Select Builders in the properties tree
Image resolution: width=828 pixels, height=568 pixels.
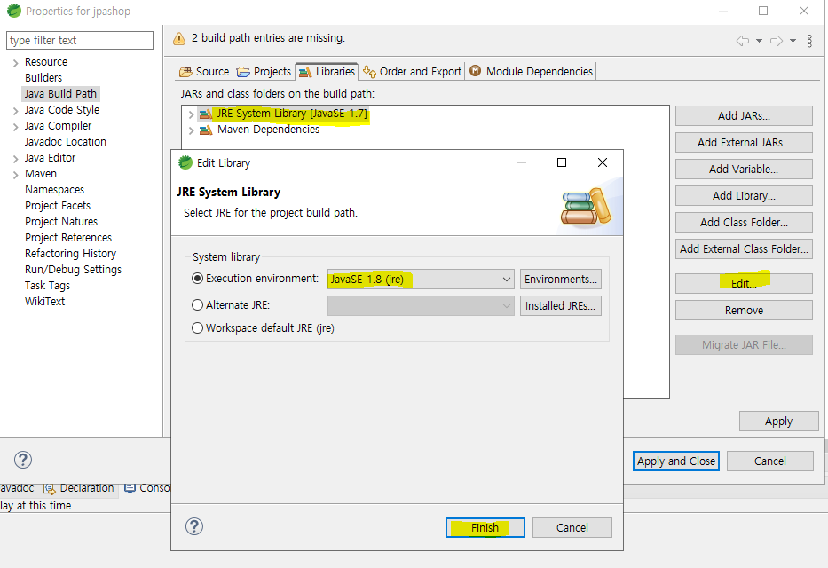[43, 77]
